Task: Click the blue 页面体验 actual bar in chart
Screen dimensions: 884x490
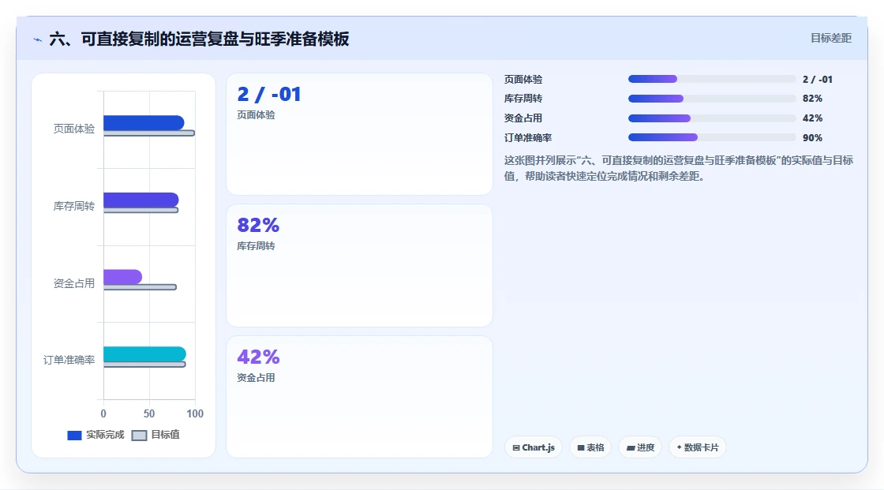Action: tap(144, 122)
